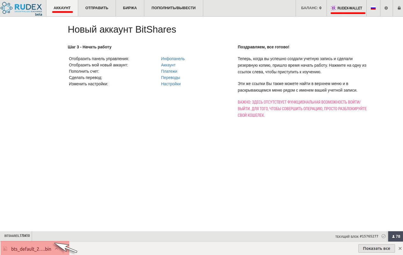
Task: Click the block sync checkmark icon
Action: 384,236
